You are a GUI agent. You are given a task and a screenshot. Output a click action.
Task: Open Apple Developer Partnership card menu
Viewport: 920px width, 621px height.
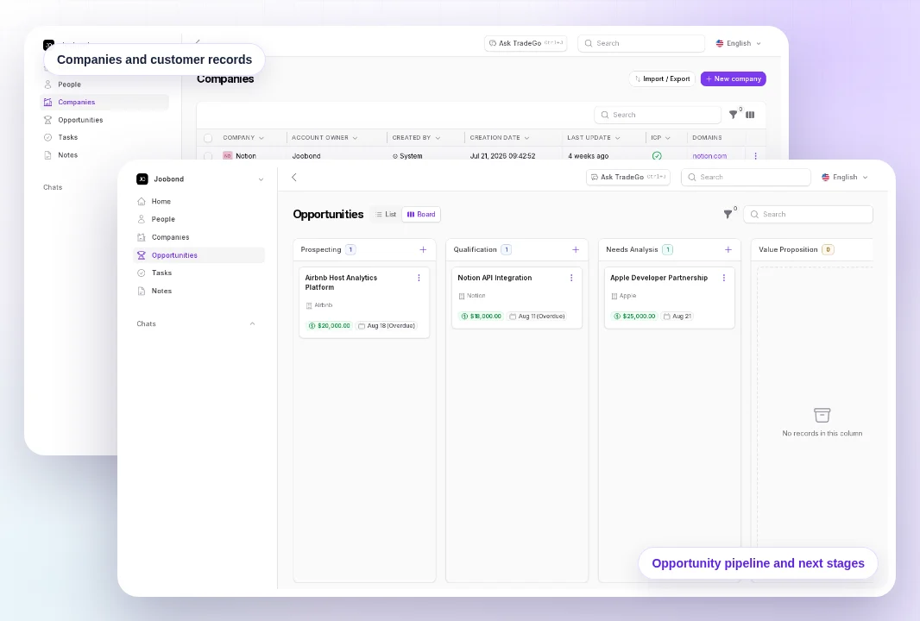(724, 278)
